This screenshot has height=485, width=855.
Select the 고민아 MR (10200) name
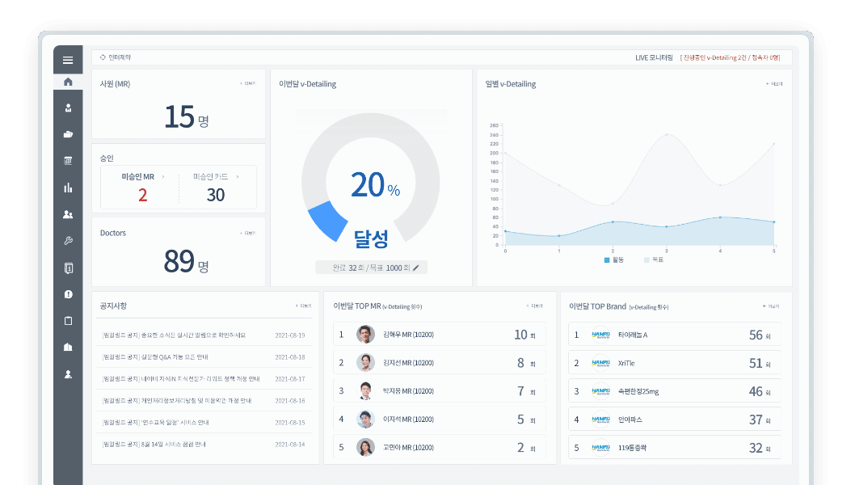(x=408, y=447)
